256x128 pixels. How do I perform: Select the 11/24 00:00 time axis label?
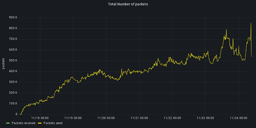point(238,118)
